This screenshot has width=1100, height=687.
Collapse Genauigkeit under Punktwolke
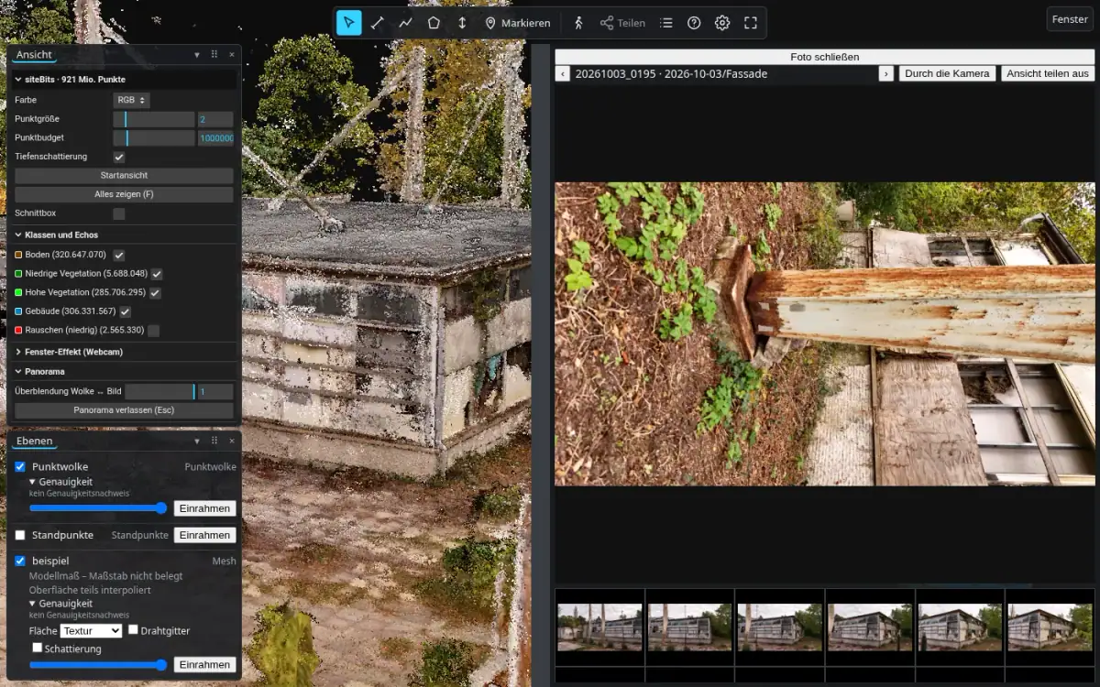pyautogui.click(x=60, y=482)
